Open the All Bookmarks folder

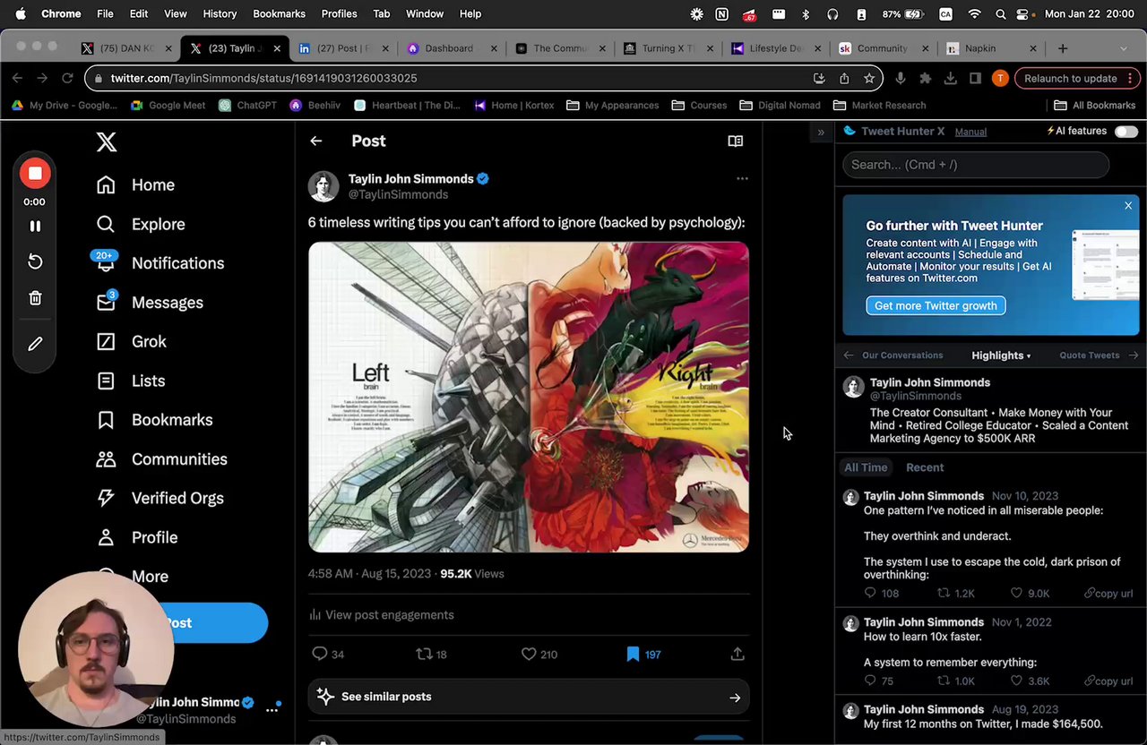tap(1094, 106)
